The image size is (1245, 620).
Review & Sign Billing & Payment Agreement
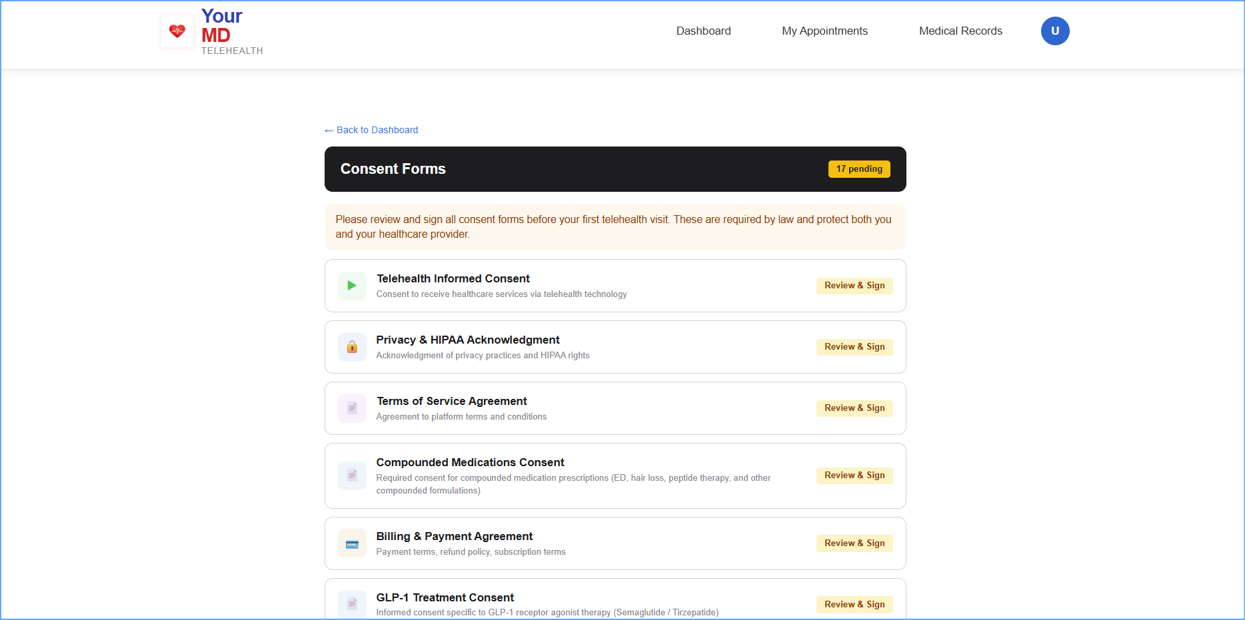pos(854,543)
